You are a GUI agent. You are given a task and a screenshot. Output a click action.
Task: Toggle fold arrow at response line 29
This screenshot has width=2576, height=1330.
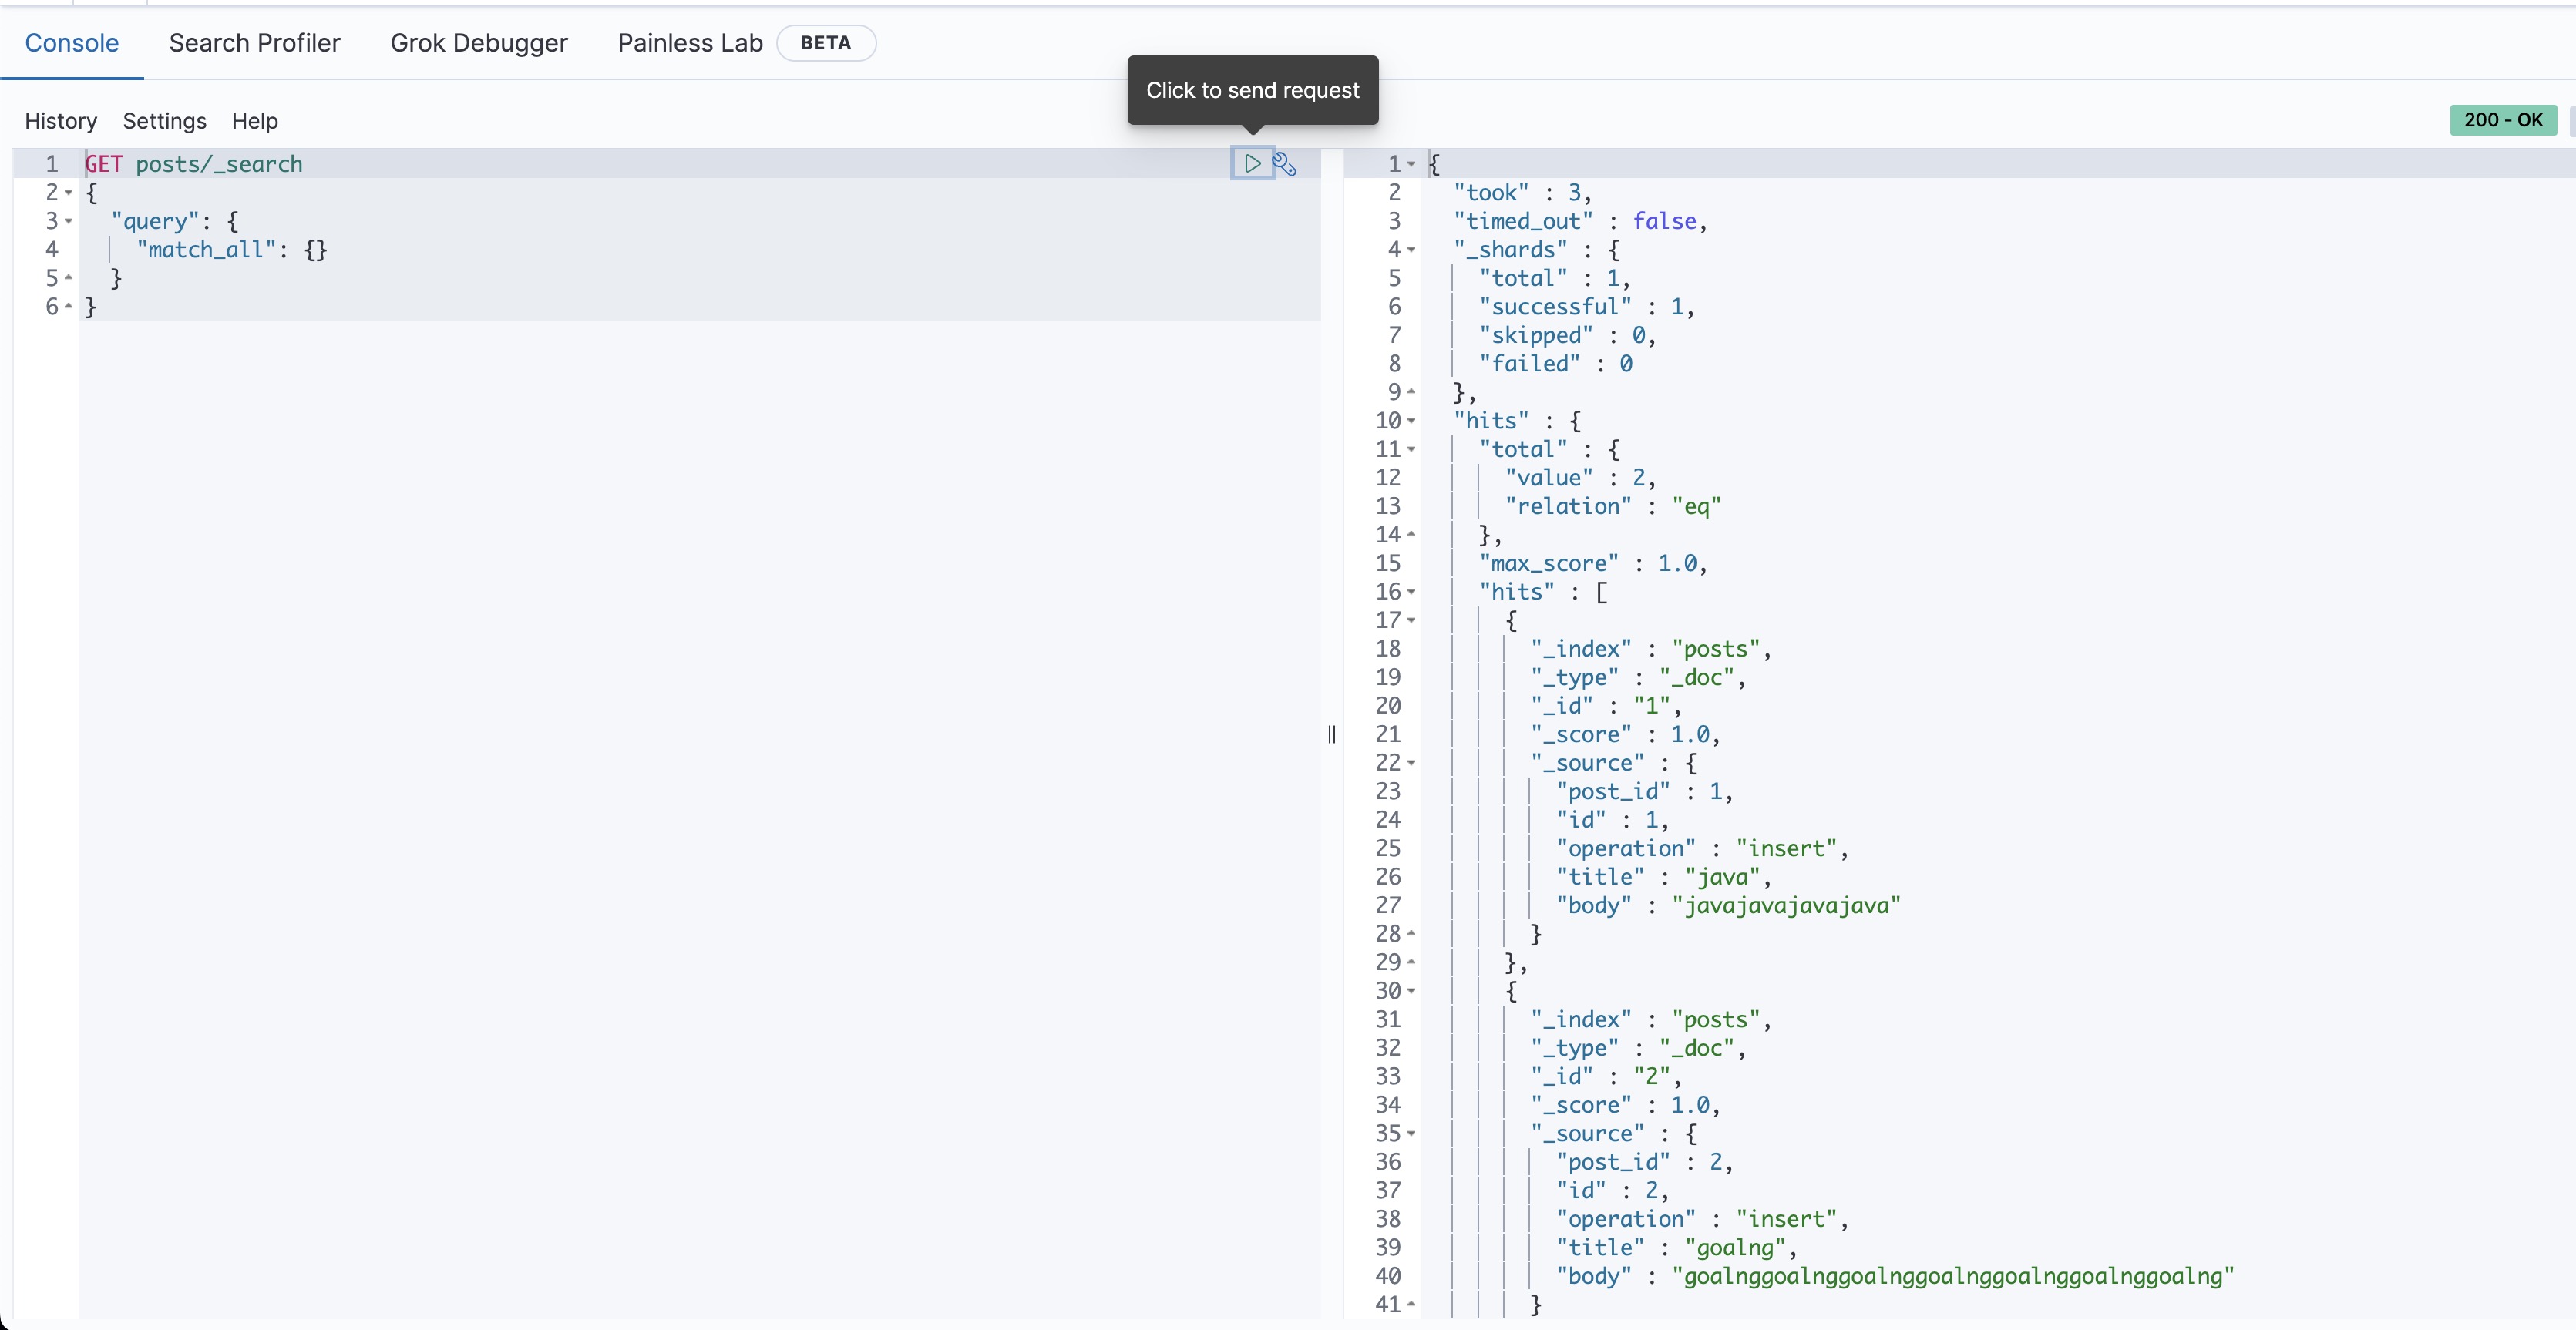point(1411,962)
